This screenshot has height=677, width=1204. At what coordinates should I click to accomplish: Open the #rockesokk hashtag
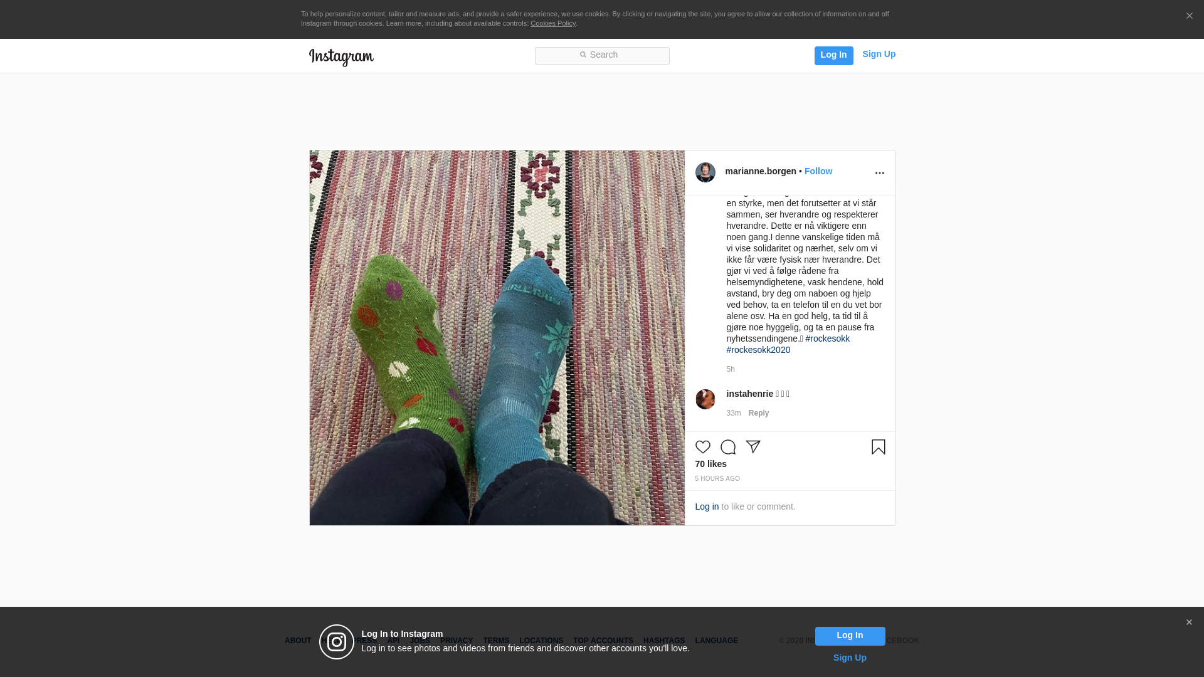(x=827, y=338)
